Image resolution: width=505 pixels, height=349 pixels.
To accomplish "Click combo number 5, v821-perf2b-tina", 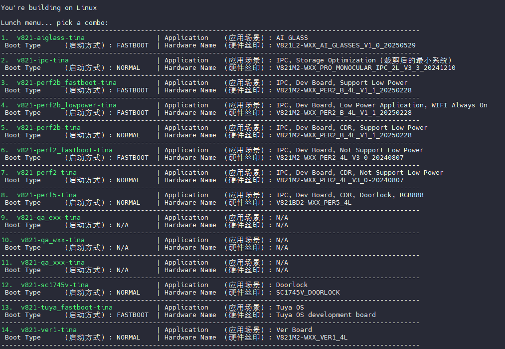I will [x=48, y=128].
